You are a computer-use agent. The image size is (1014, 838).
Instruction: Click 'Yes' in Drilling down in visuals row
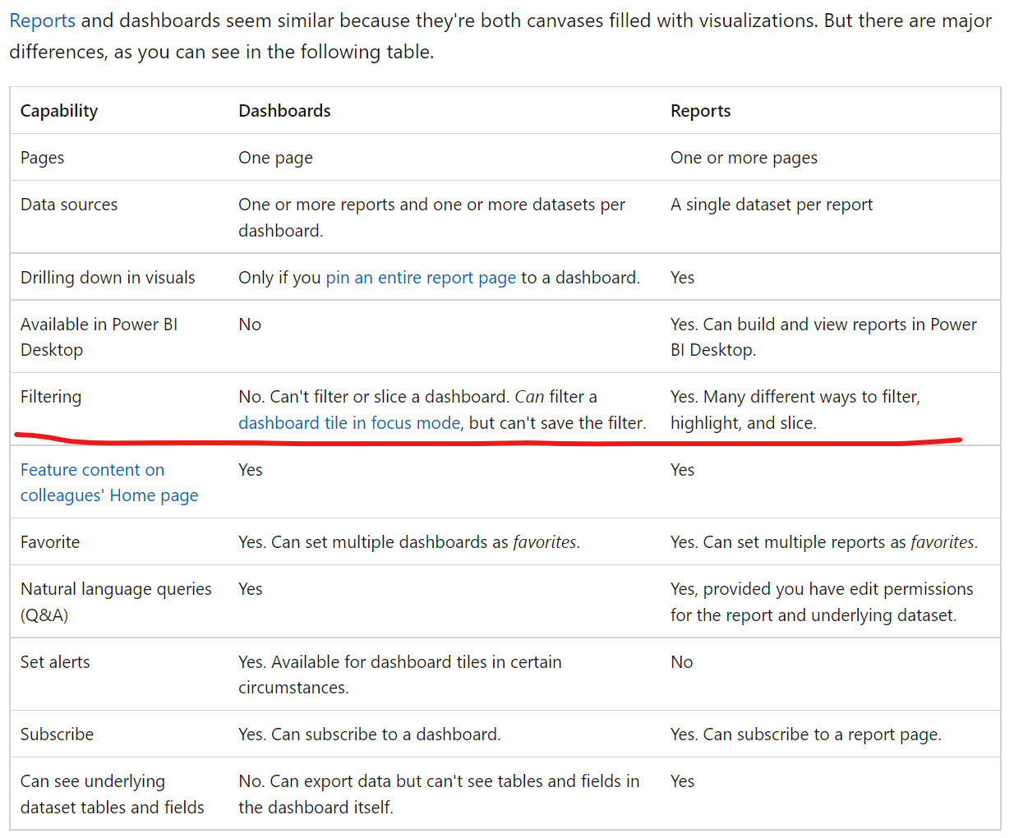(x=682, y=278)
